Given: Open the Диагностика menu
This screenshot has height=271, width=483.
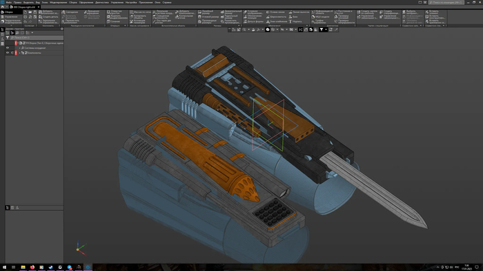Looking at the screenshot, I should 102,2.
